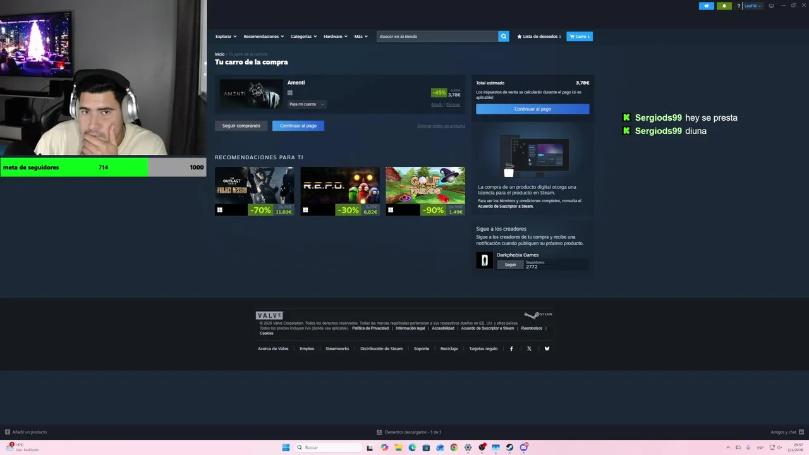The image size is (809, 455).
Task: Click Seguir comprando button
Action: pos(241,126)
